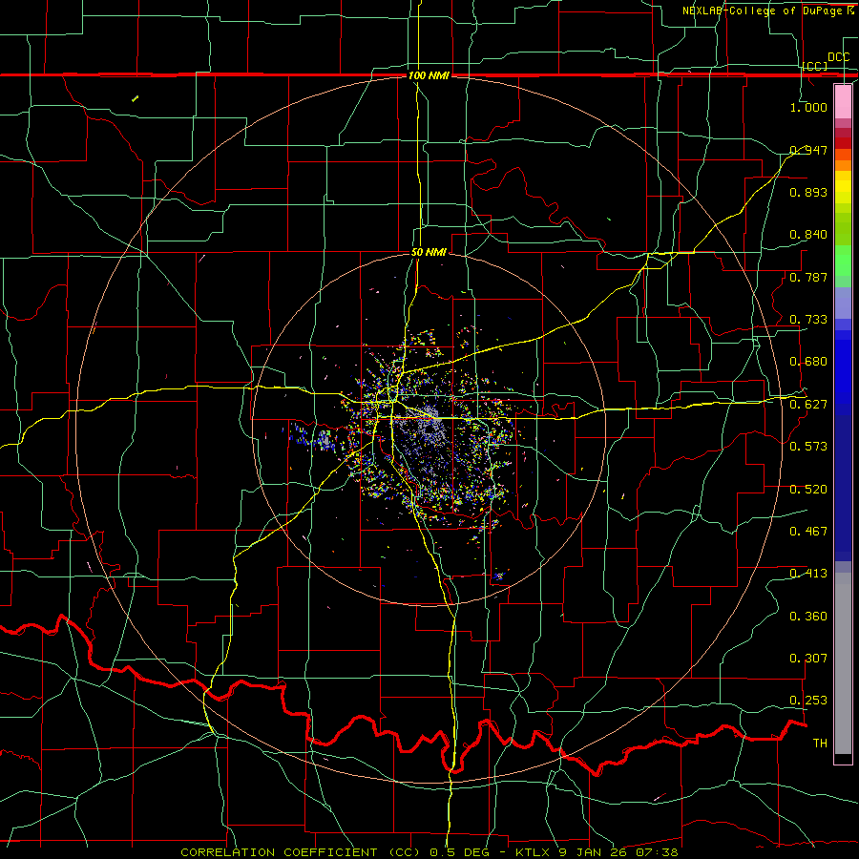
Task: Select the 0.947 legend value
Action: pyautogui.click(x=808, y=150)
